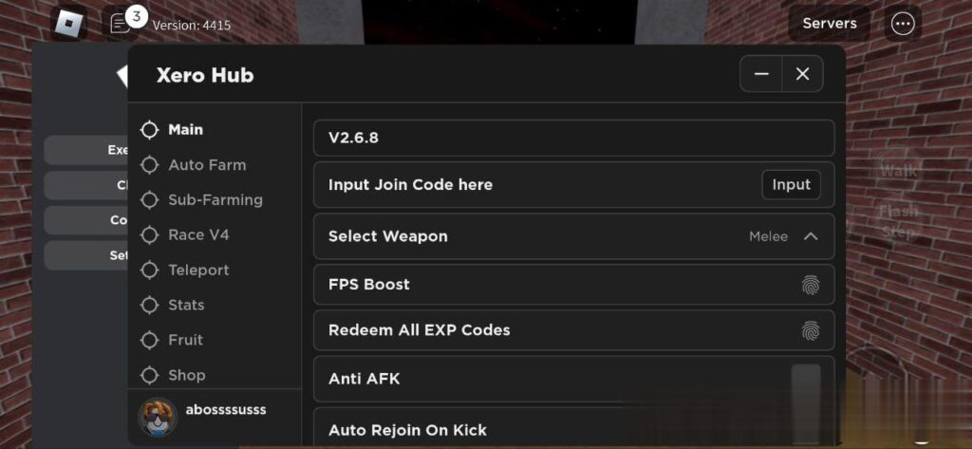Open the three-dots options menu
This screenshot has height=449, width=972.
tap(903, 24)
